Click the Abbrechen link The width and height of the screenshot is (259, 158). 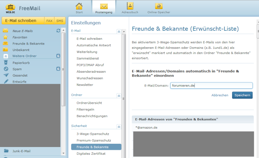coord(220,95)
